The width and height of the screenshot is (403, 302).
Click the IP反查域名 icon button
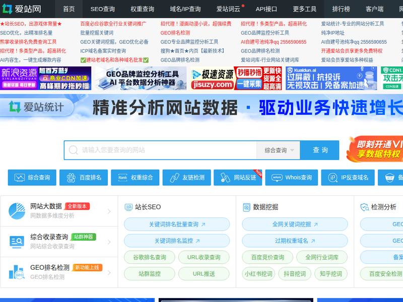(x=333, y=178)
